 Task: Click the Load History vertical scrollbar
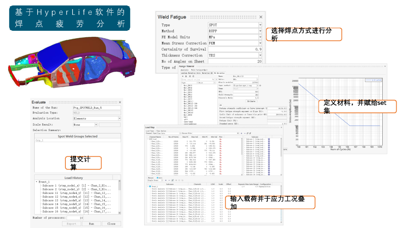coord(120,197)
